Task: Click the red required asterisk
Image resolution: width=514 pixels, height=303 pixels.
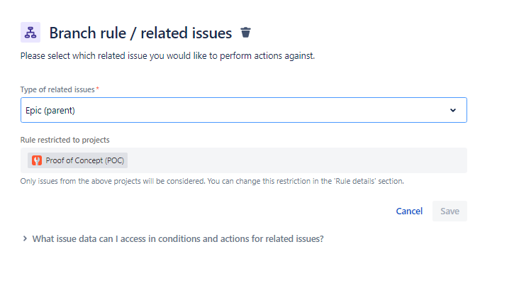Action: 97,89
